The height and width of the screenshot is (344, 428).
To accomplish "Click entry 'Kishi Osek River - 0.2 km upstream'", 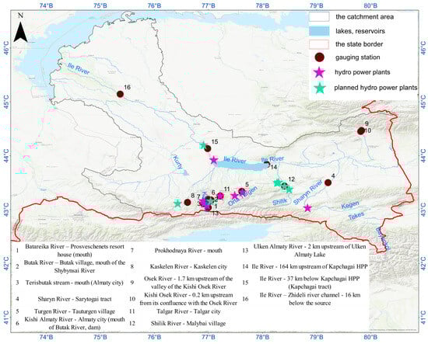I will [188, 299].
